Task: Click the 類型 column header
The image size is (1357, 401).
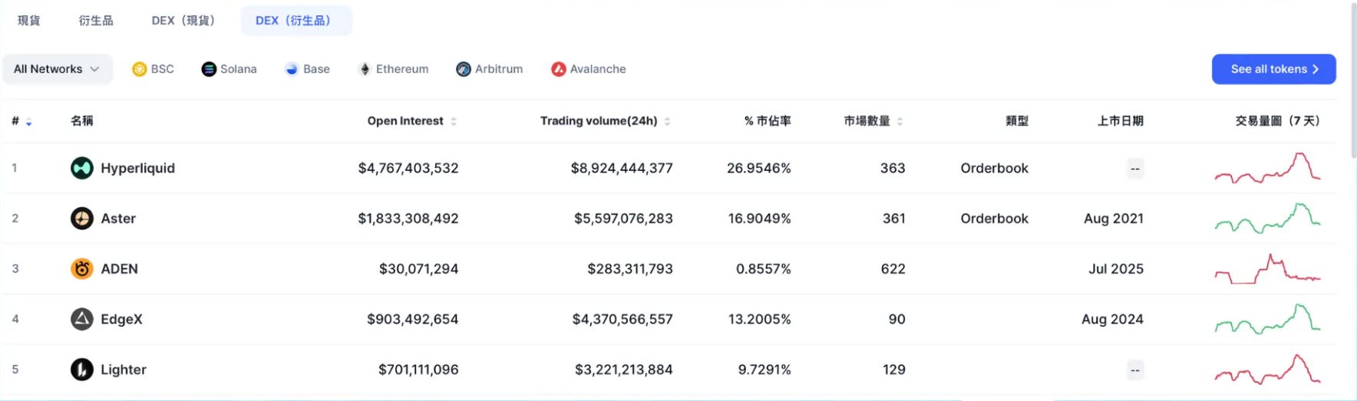Action: pos(1017,121)
